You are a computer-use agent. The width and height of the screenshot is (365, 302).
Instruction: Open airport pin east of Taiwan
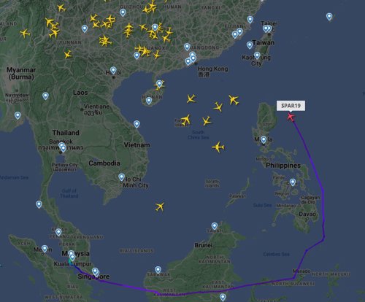pos(329,17)
